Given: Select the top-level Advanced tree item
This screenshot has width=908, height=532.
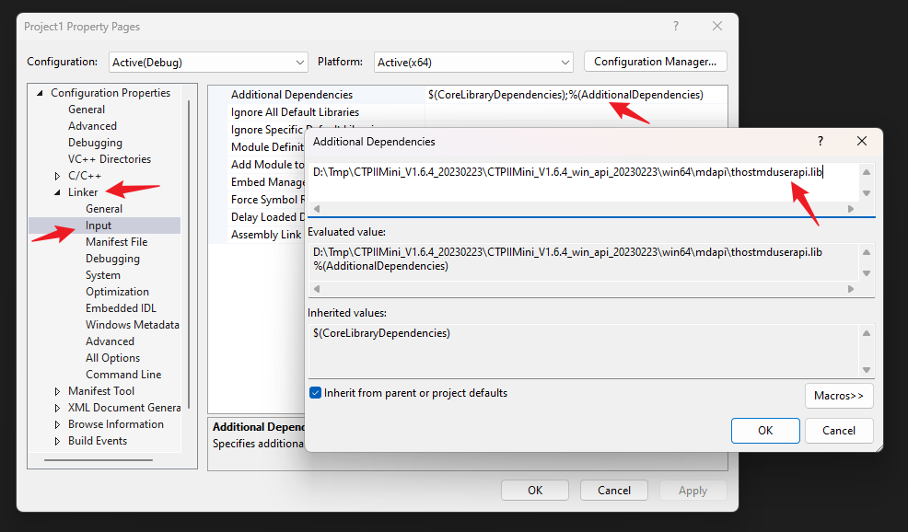Looking at the screenshot, I should click(92, 125).
